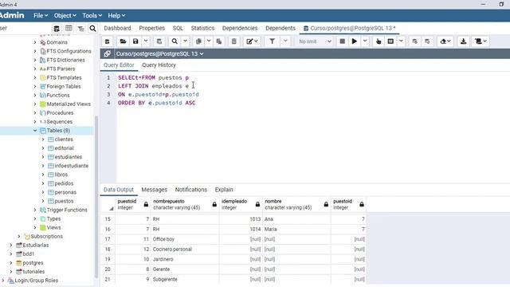Open the Save File options arrow
This screenshot has width=510, height=287.
[x=146, y=41]
